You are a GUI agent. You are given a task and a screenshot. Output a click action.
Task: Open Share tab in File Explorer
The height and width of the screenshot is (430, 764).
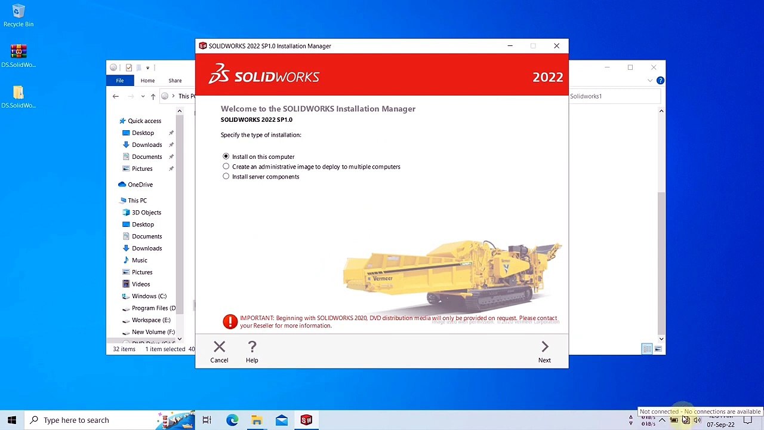pyautogui.click(x=175, y=81)
